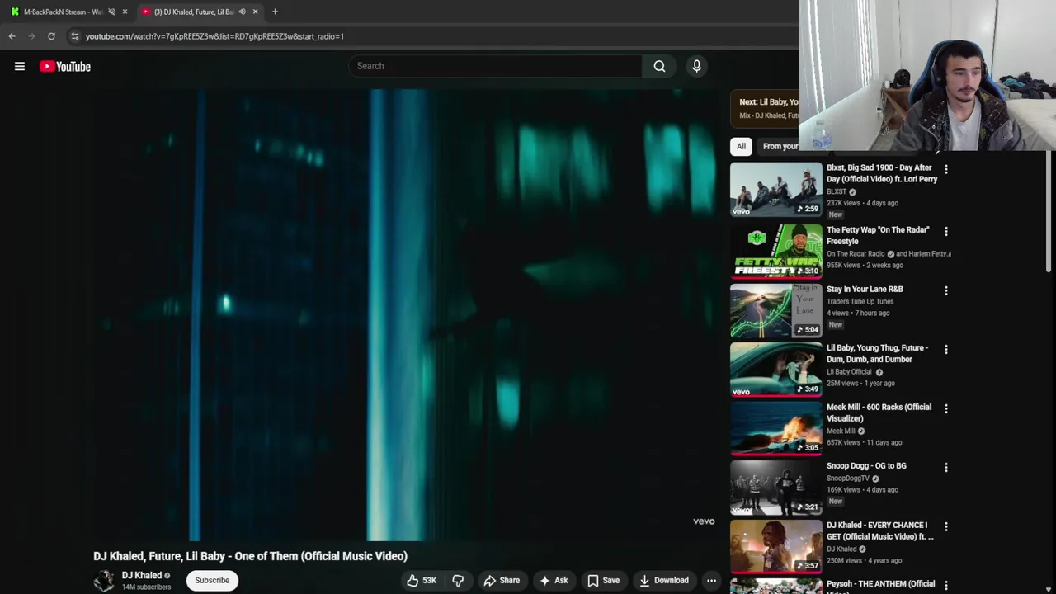
Task: Click the browser back arrow
Action: pyautogui.click(x=12, y=36)
